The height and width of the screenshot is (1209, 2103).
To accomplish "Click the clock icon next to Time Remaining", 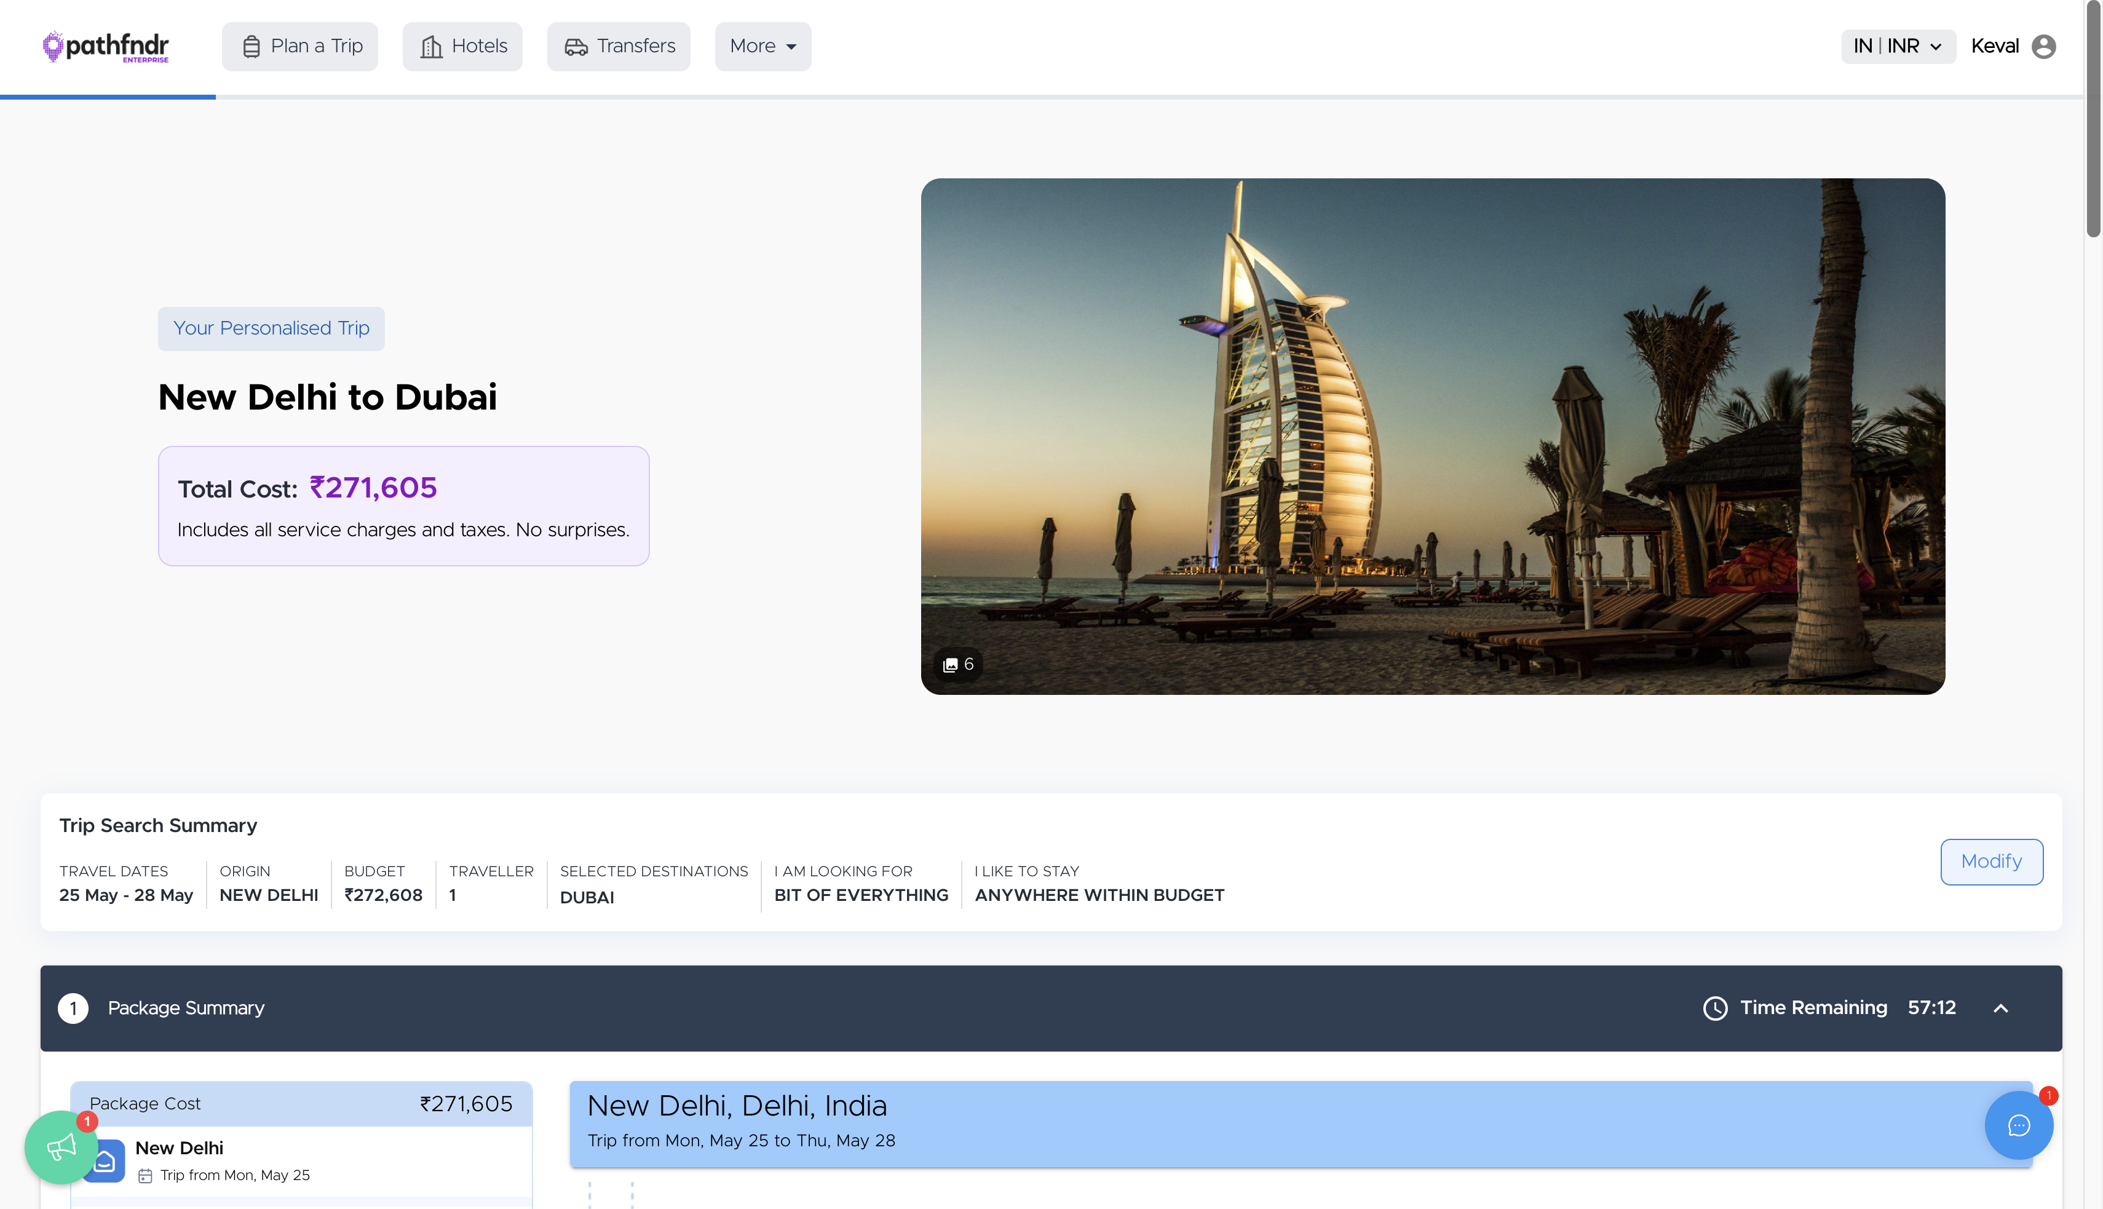I will pos(1714,1008).
